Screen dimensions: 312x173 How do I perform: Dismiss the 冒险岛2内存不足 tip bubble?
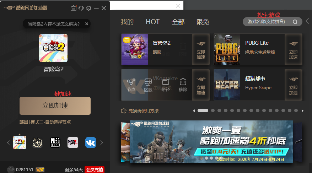click(x=87, y=24)
